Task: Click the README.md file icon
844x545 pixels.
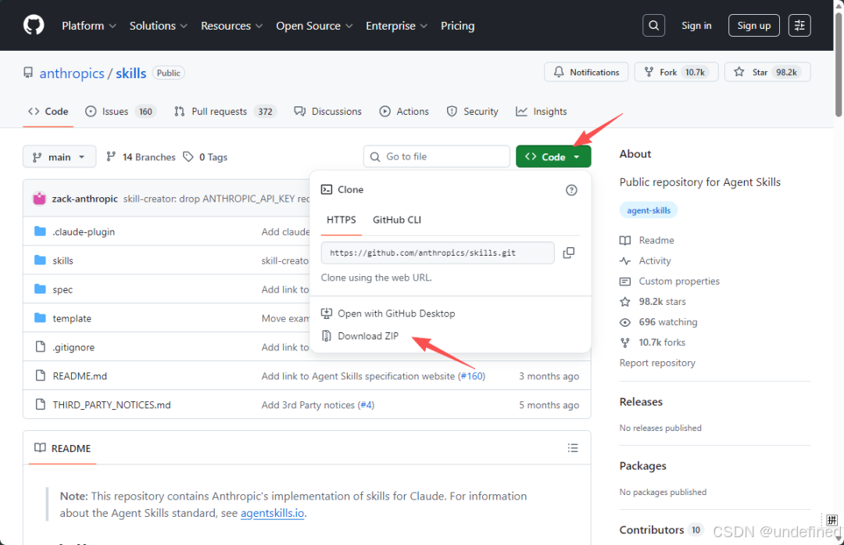Action: [x=41, y=376]
